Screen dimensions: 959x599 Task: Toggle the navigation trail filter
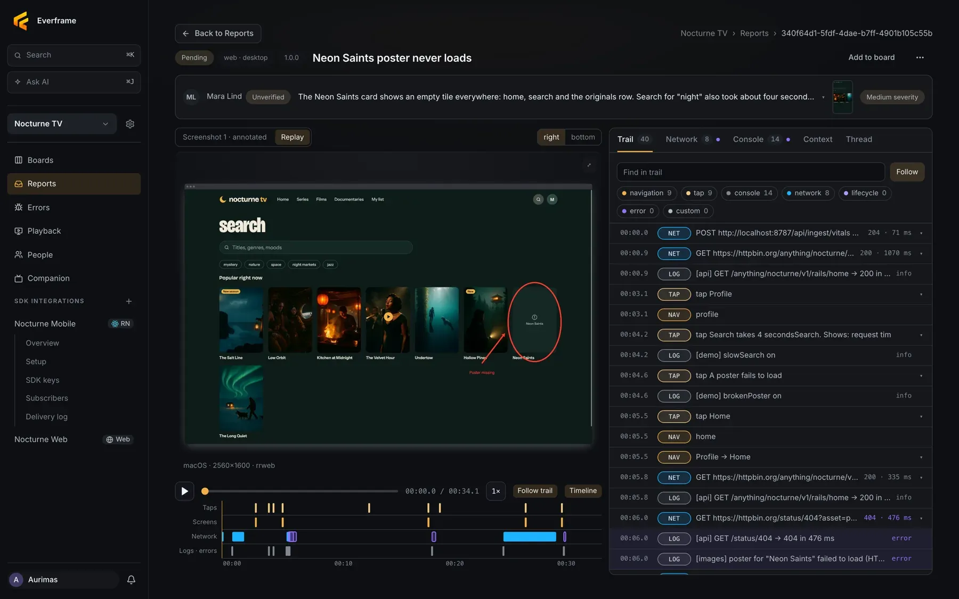(647, 193)
